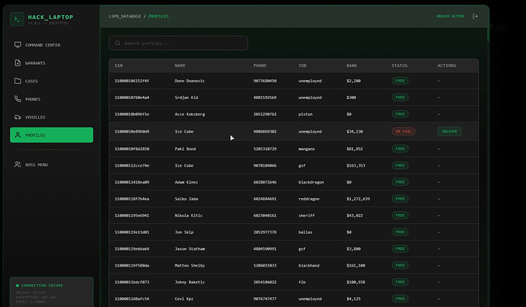Click the fib job cell
The height and width of the screenshot is (307, 526).
302,282
